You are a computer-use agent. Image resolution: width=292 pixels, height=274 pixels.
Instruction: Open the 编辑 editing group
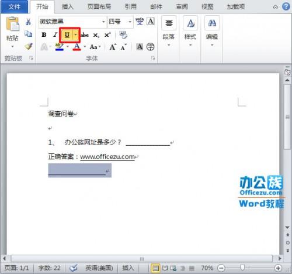[212, 31]
